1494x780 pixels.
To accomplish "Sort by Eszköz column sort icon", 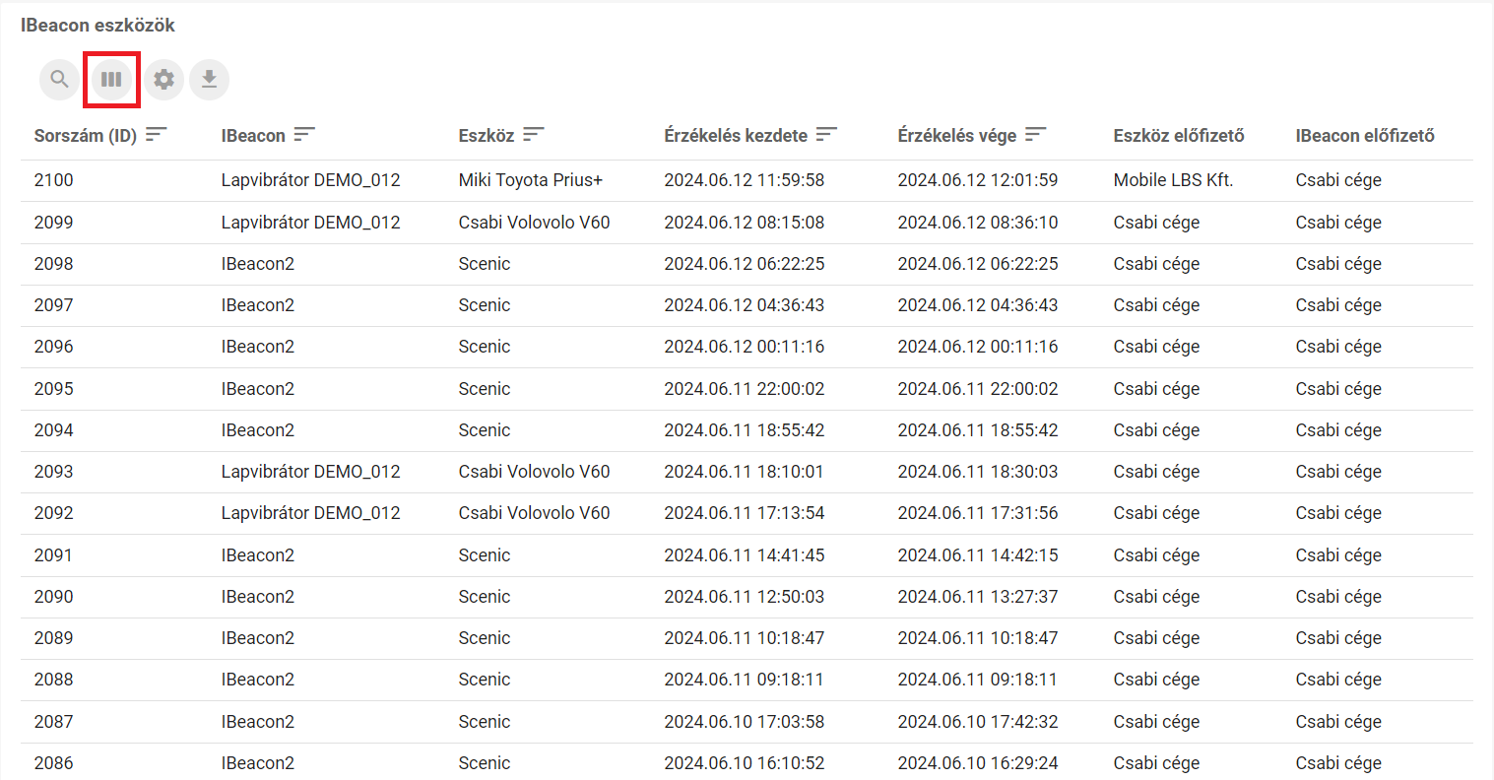I will pyautogui.click(x=534, y=135).
